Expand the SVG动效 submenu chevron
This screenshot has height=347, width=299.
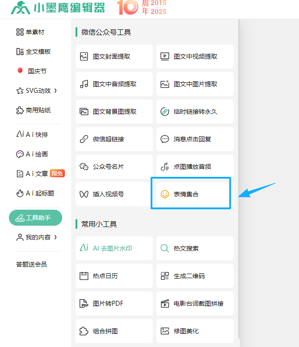[x=56, y=91]
